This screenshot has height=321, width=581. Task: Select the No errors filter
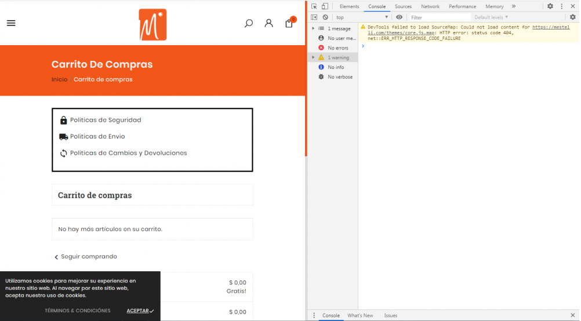click(x=333, y=48)
